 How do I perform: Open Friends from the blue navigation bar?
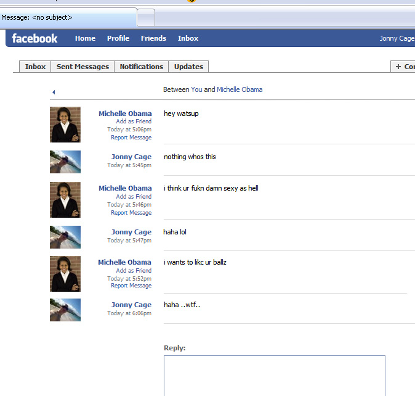pyautogui.click(x=153, y=38)
